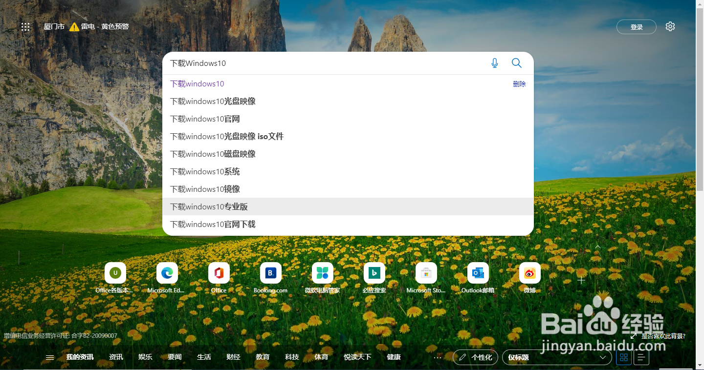The width and height of the screenshot is (704, 370).
Task: Switch to 财经 tab
Action: coord(233,357)
